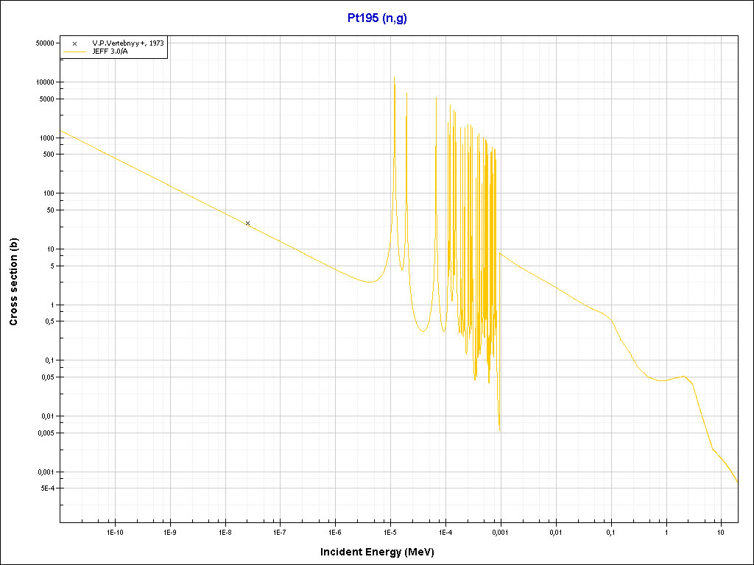Click the 1E-9 tick label on x-axis
Screen dimensions: 754x565
(170, 532)
